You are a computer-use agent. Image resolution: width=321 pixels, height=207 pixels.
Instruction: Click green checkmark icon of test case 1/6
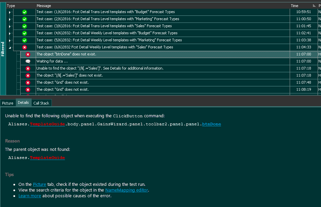[25, 12]
